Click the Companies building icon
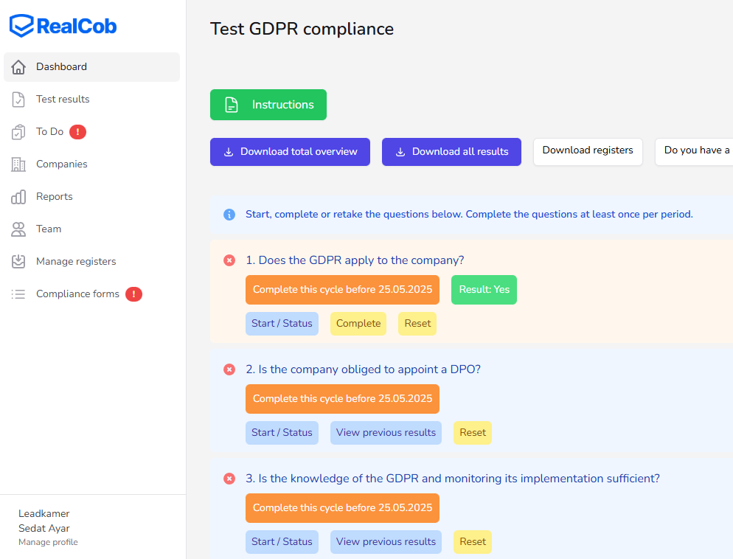733x559 pixels. coord(18,164)
